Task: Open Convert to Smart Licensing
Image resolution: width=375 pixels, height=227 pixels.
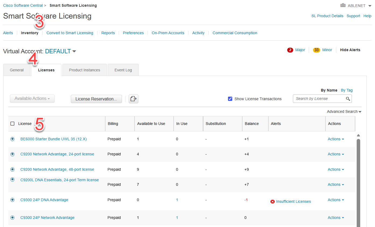Action: coord(70,33)
